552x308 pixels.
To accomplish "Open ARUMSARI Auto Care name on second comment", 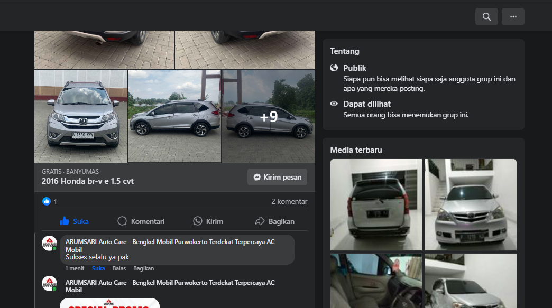I will 170,286.
